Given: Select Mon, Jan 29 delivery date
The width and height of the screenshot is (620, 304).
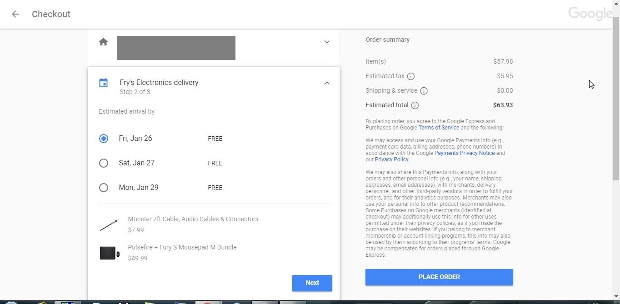Looking at the screenshot, I should (x=104, y=188).
